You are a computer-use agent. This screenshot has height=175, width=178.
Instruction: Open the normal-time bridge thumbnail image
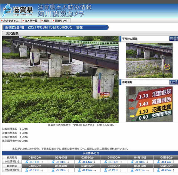(x=149, y=60)
